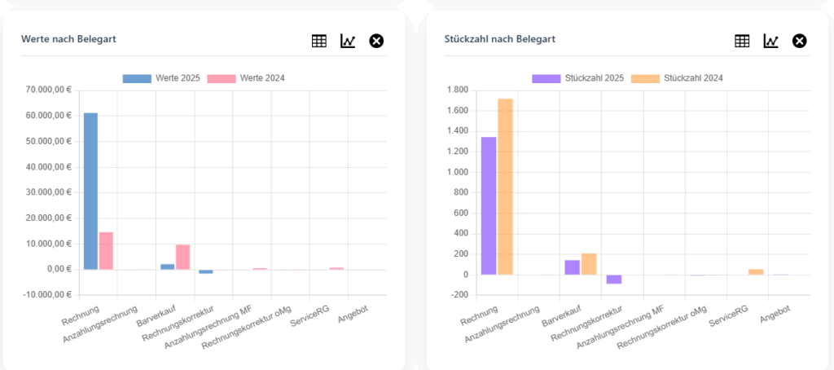Close the Stückzahl nach Belegart panel

(x=800, y=41)
